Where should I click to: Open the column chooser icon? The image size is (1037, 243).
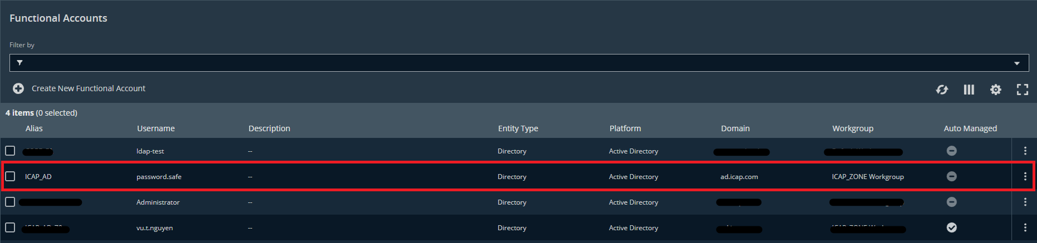click(969, 90)
